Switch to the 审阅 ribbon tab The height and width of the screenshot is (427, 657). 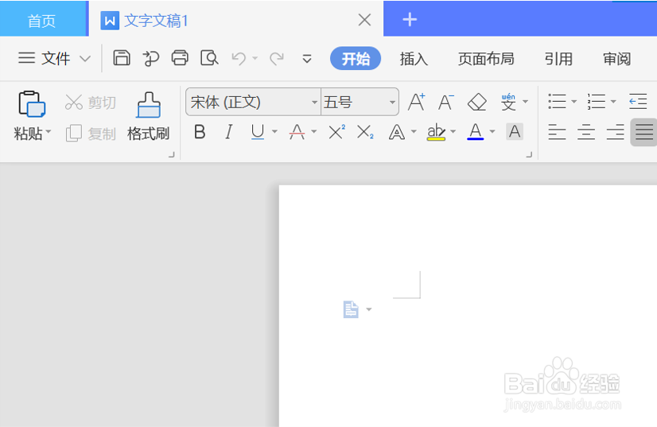(616, 59)
